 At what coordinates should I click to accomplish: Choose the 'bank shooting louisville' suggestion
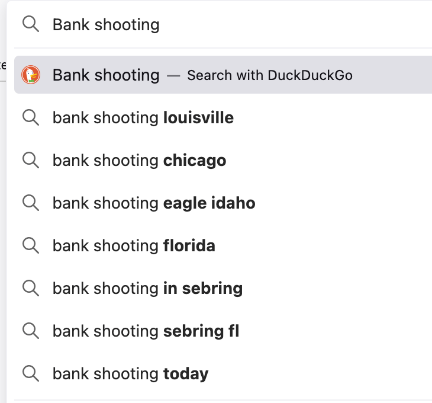[x=143, y=118]
